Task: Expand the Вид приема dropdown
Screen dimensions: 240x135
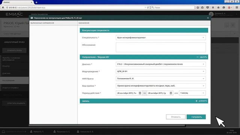Action: [203, 86]
